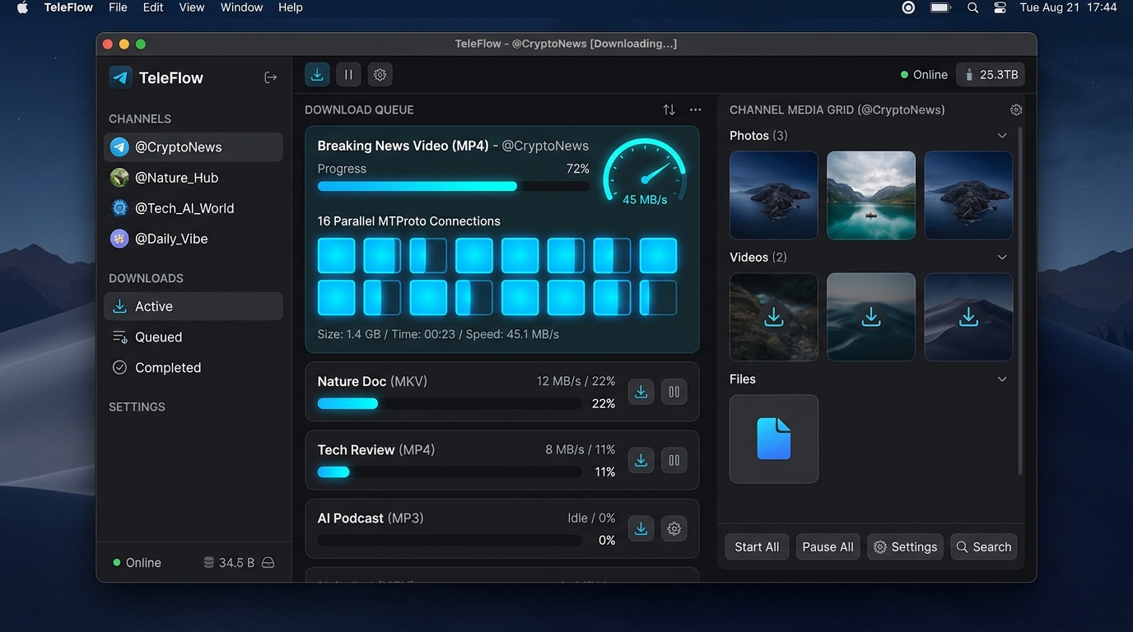
Task: Show Completed downloads
Action: coord(193,368)
